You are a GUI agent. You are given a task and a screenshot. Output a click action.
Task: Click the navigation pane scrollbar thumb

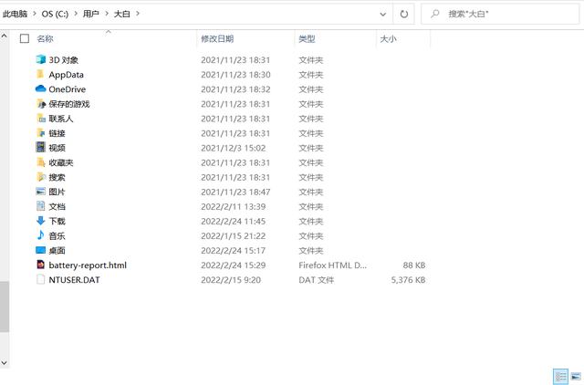point(4,307)
